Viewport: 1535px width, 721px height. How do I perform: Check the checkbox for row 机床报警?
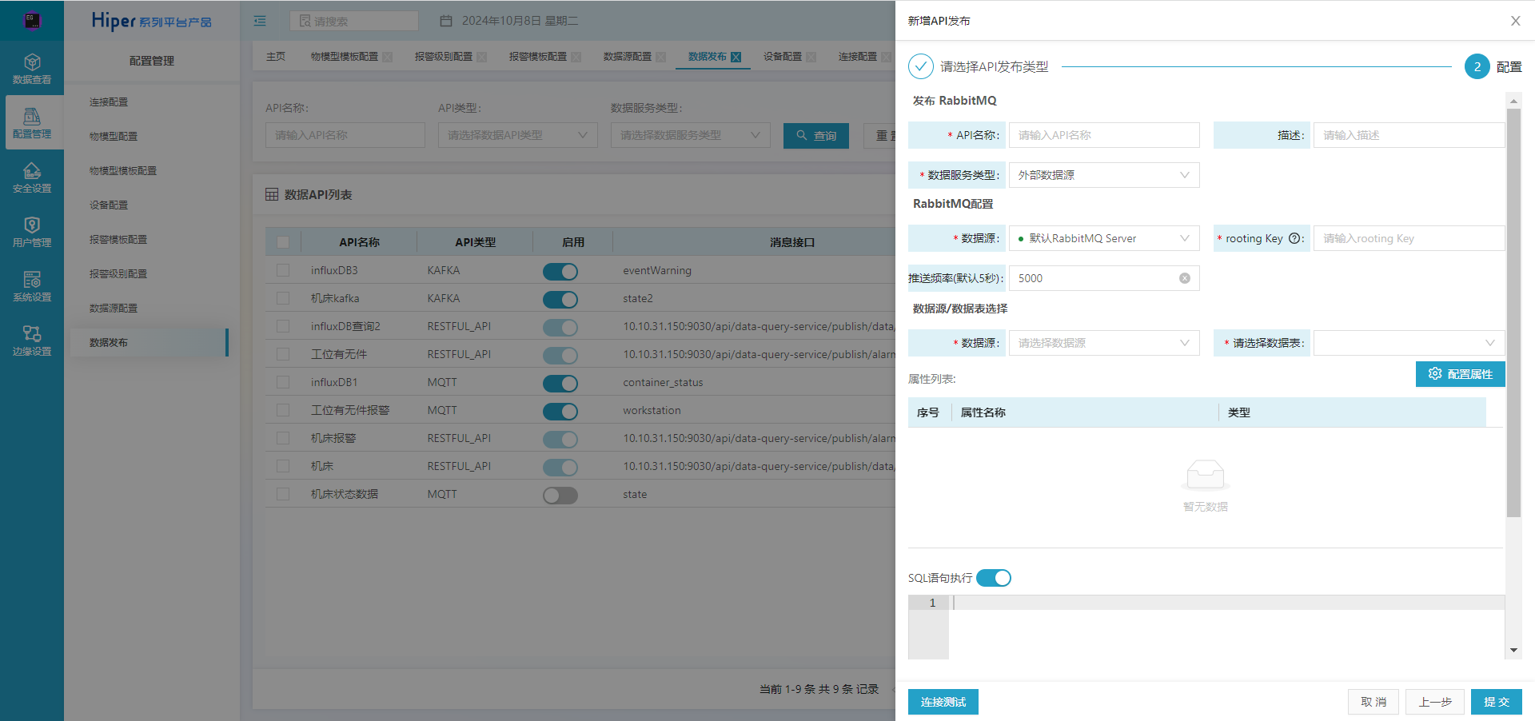coord(283,438)
